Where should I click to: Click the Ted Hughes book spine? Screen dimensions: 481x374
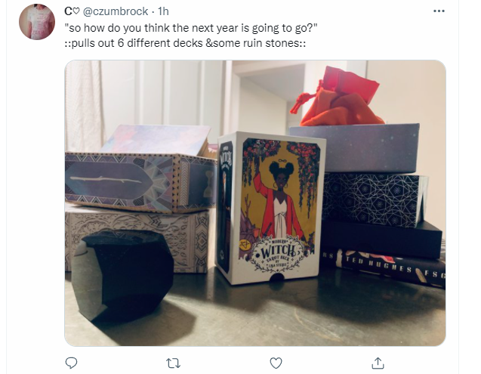[384, 267]
